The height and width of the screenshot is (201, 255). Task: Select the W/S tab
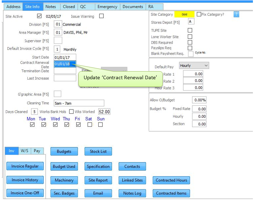24,151
